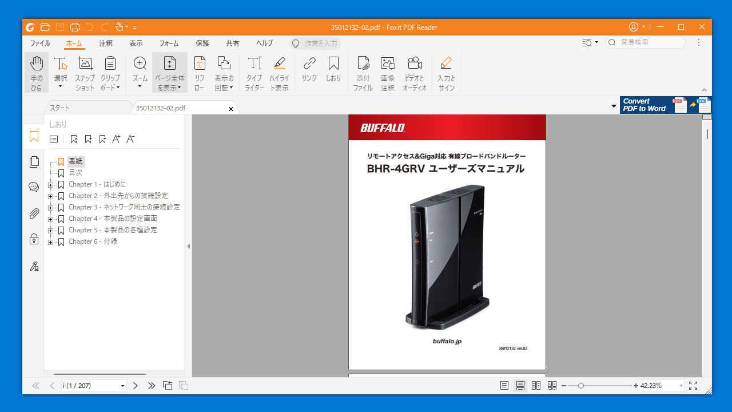Image resolution: width=732 pixels, height=412 pixels.
Task: Switch to single page view
Action: (504, 386)
